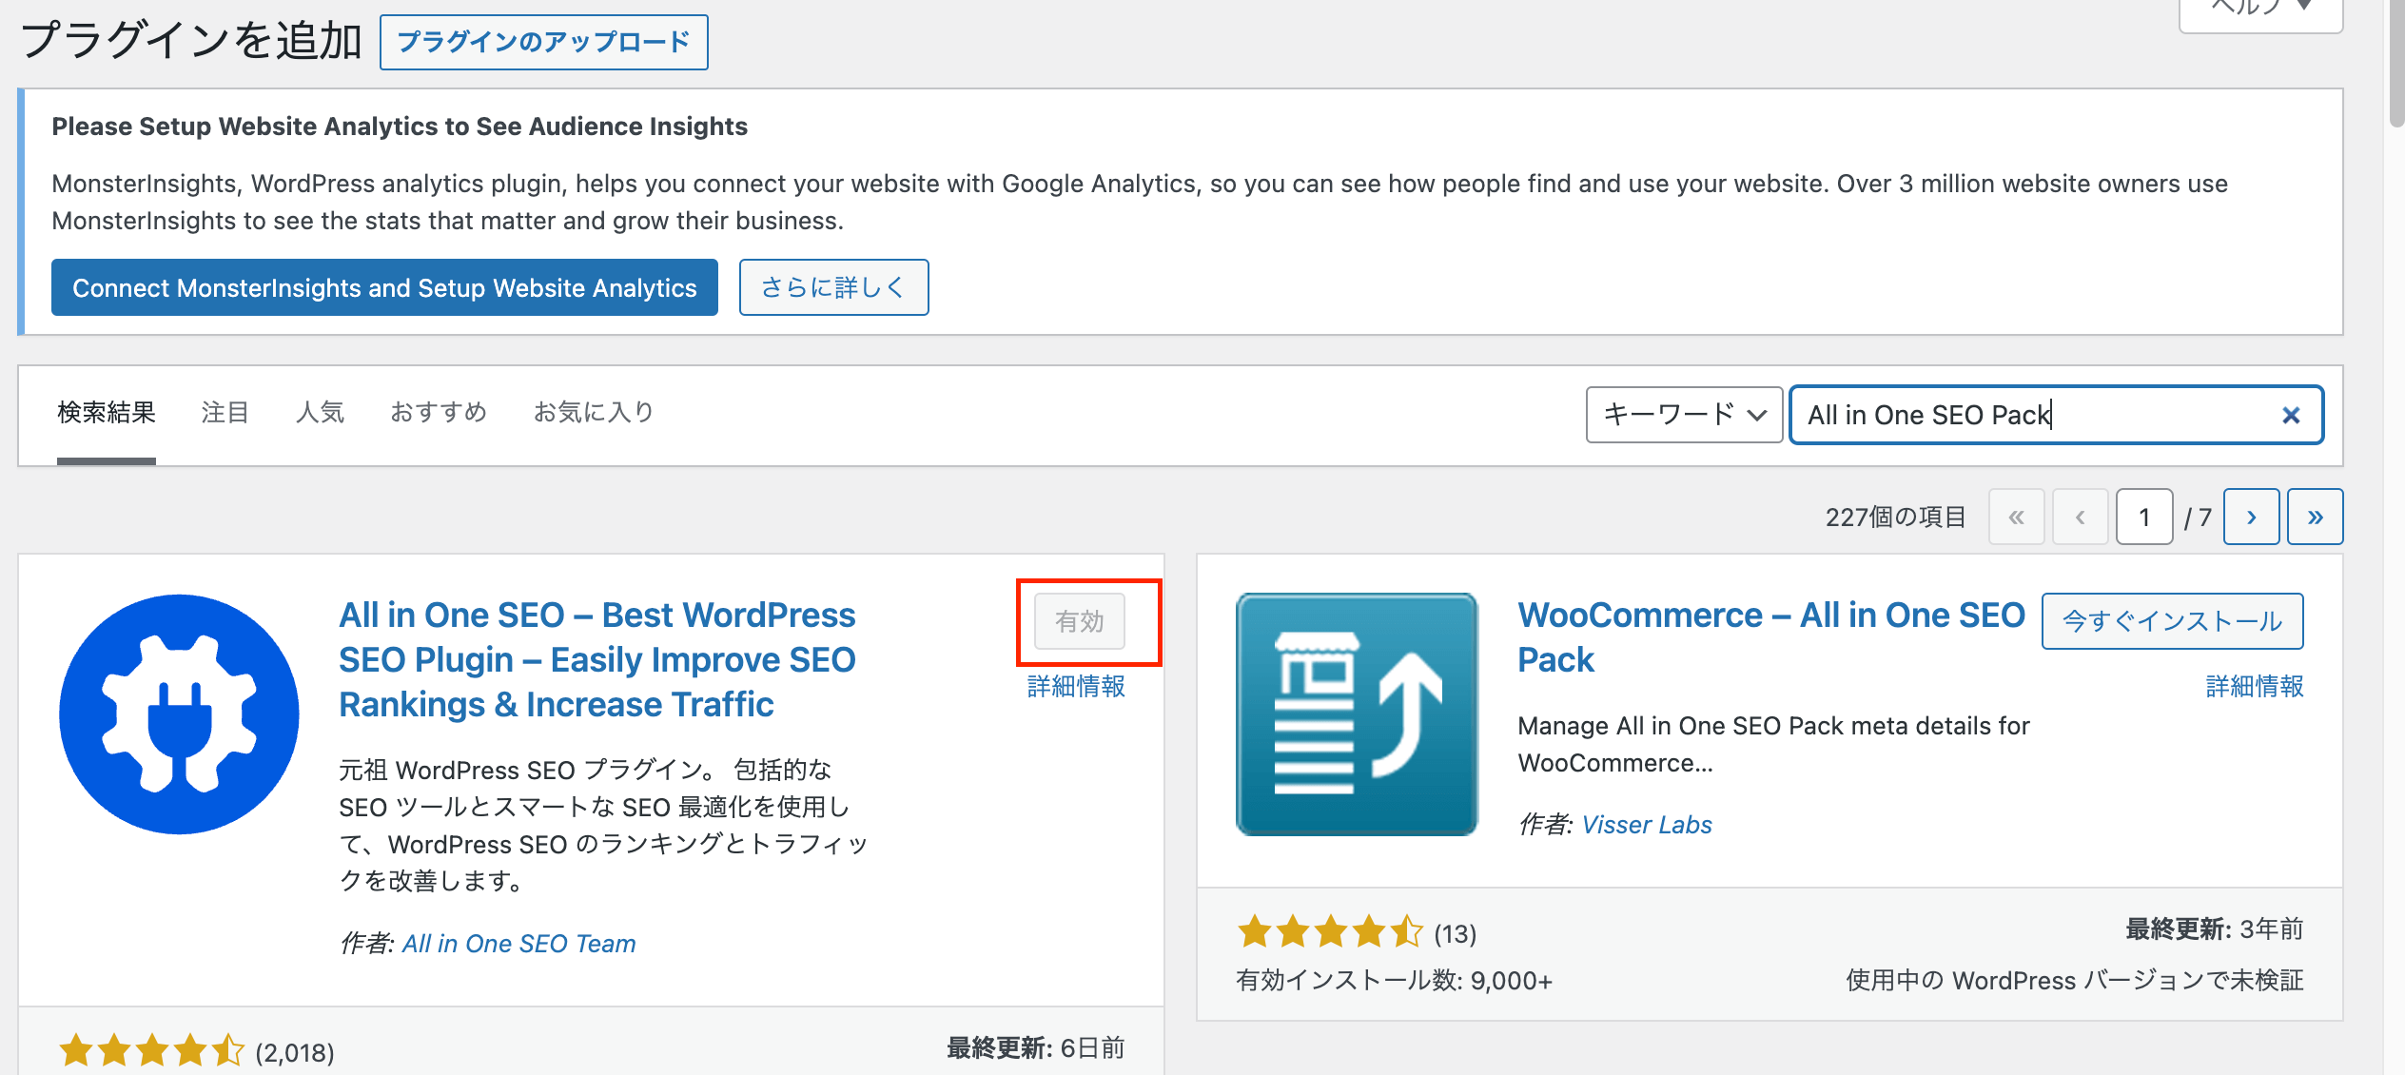Viewport: 2405px width, 1075px height.
Task: Open 詳細情報 for All in One SEO
Action: [1076, 686]
